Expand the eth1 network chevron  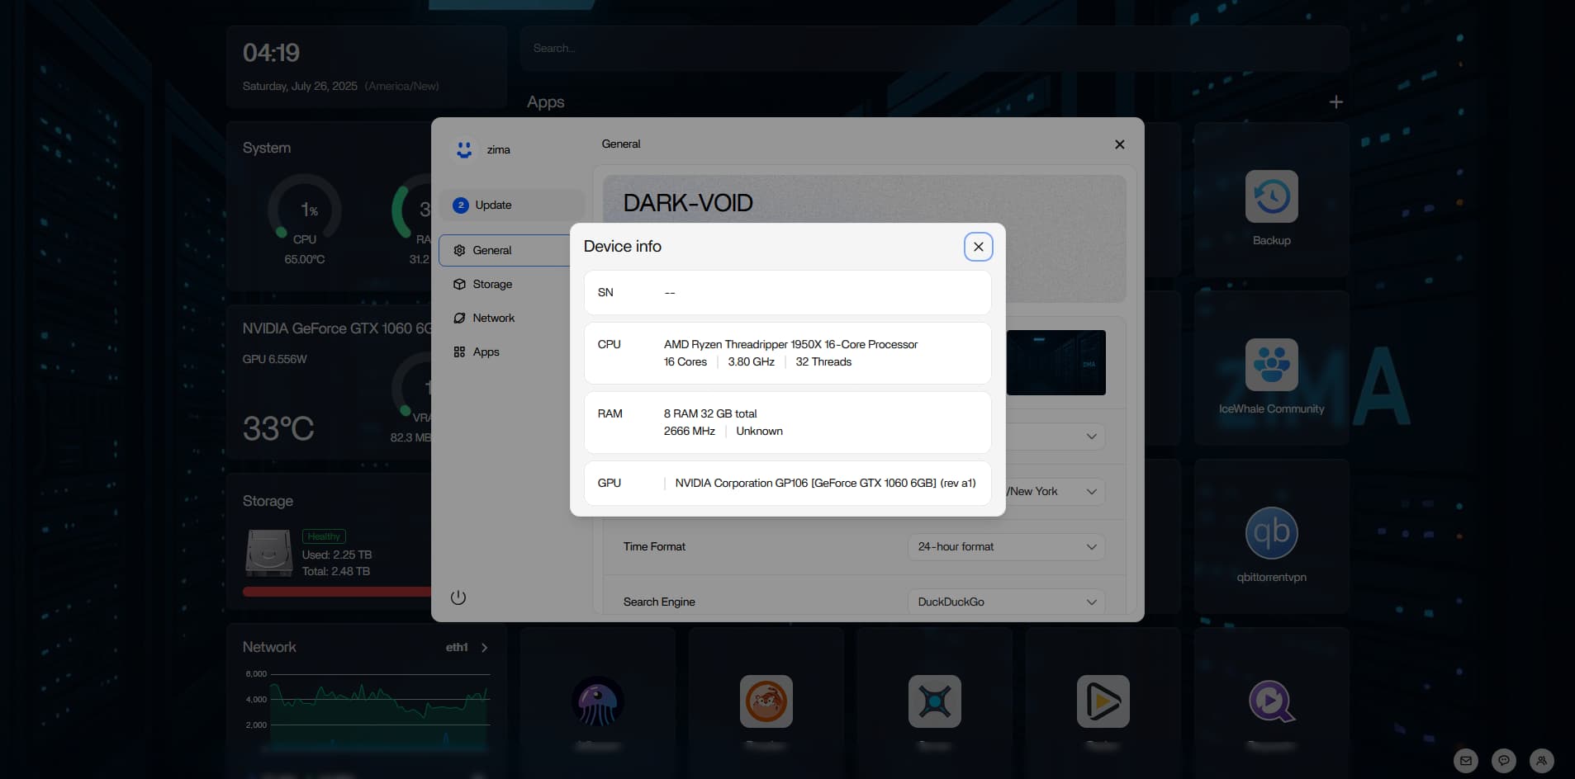(x=484, y=648)
